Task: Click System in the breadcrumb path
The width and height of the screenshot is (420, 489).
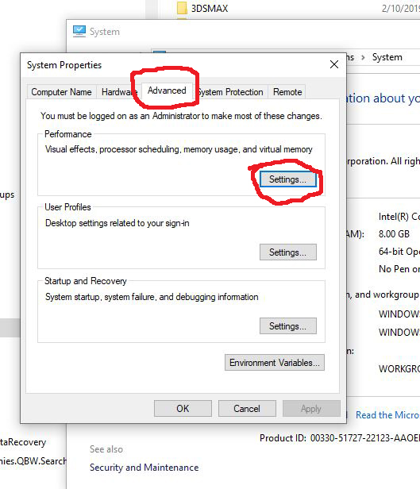Action: pyautogui.click(x=387, y=57)
